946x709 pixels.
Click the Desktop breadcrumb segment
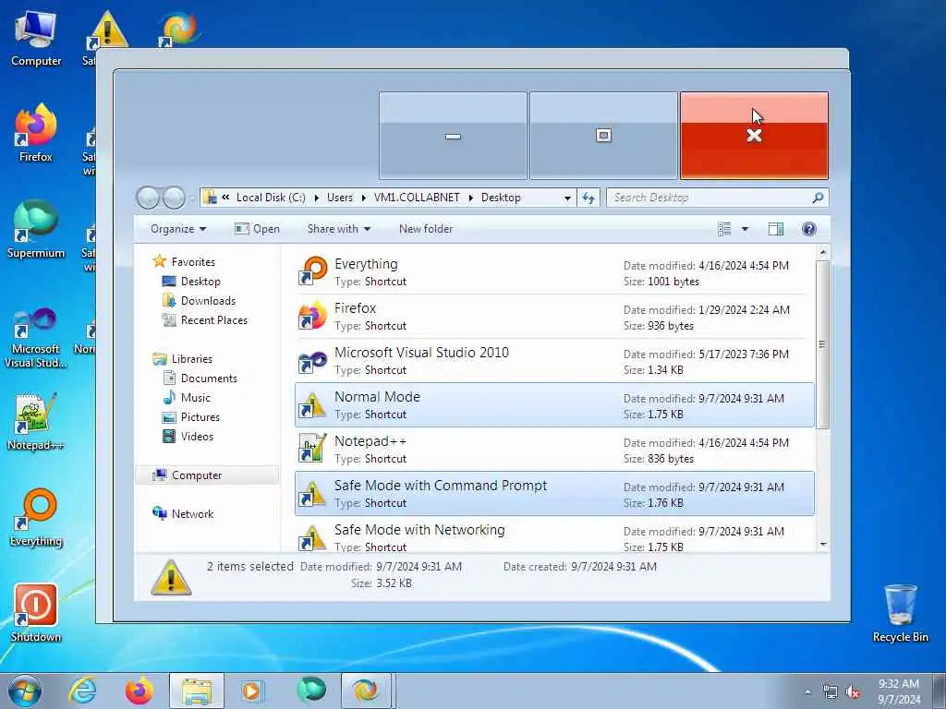tap(501, 198)
